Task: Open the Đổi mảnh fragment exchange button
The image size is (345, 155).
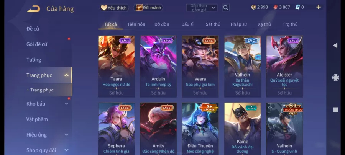Action: click(x=148, y=8)
